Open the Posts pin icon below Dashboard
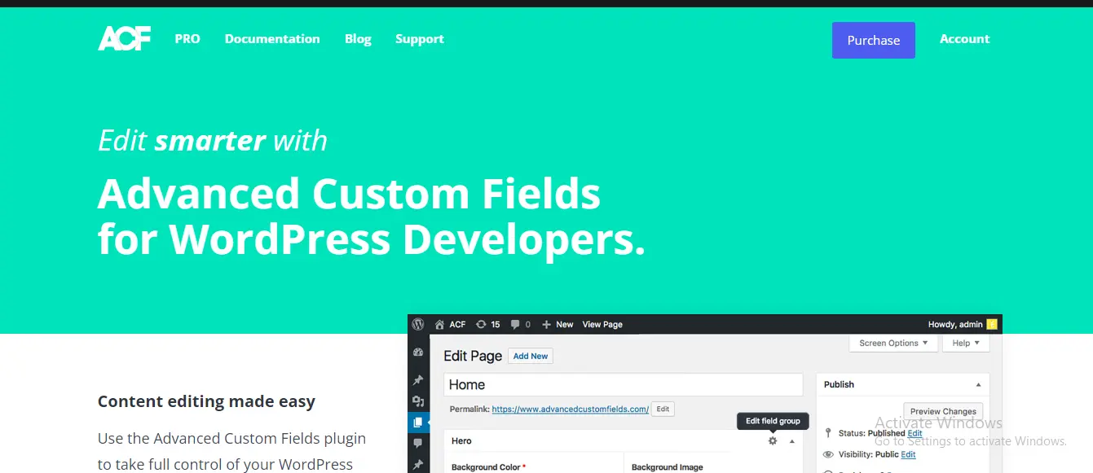 point(418,380)
